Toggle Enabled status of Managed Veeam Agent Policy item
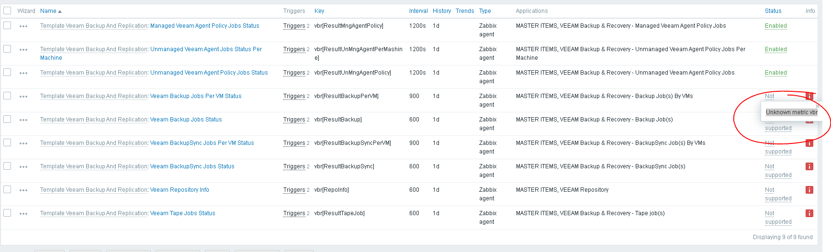This screenshot has width=831, height=252. pyautogui.click(x=776, y=26)
